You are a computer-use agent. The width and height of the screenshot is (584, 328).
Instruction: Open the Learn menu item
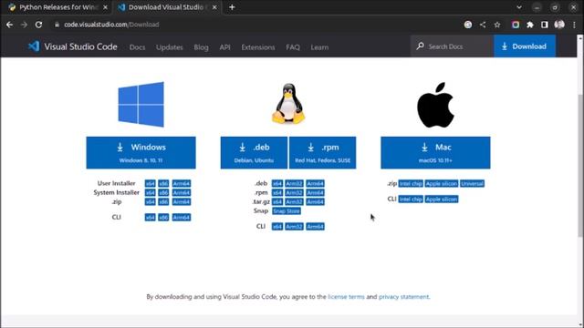coord(319,47)
